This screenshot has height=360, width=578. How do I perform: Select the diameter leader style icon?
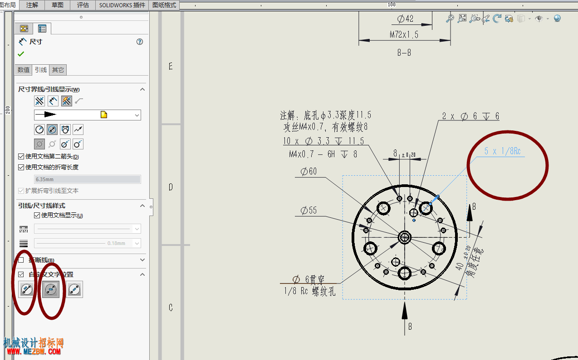pyautogui.click(x=53, y=130)
